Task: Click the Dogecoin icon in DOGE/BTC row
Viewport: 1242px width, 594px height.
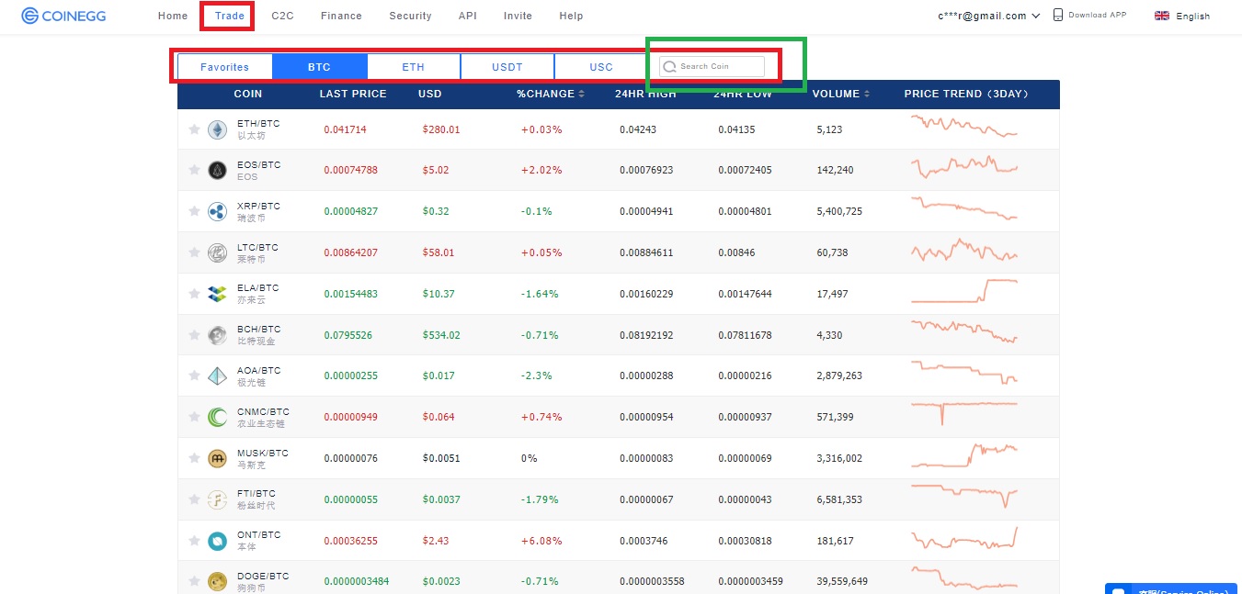Action: 217,581
